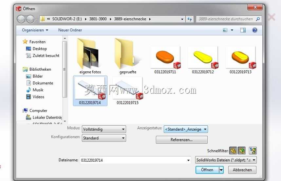281x181 pixels.
Task: Open the view options dropdown arrow
Action: click(x=232, y=30)
